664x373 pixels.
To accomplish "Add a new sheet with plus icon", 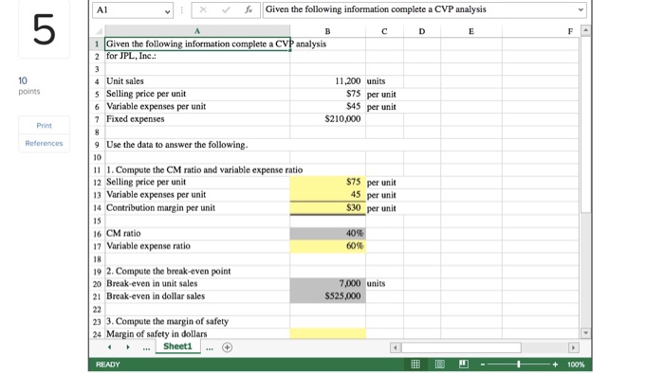I will pos(228,347).
